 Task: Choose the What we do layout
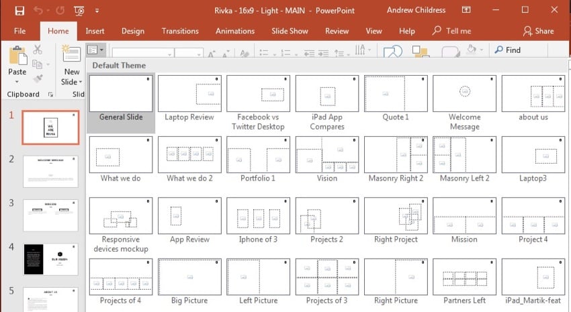[x=121, y=159]
